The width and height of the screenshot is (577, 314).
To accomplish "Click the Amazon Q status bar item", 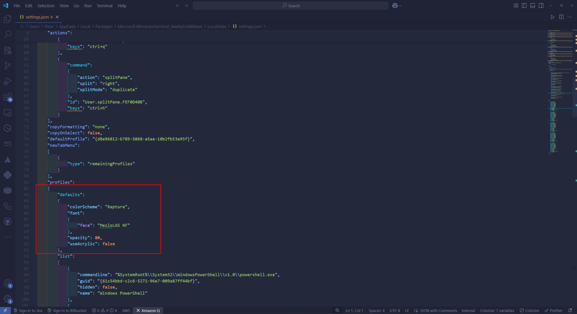I will pyautogui.click(x=148, y=311).
